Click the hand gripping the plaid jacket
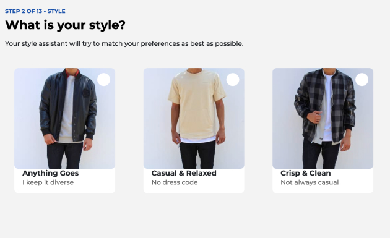Image resolution: width=390 pixels, height=238 pixels. (x=314, y=117)
